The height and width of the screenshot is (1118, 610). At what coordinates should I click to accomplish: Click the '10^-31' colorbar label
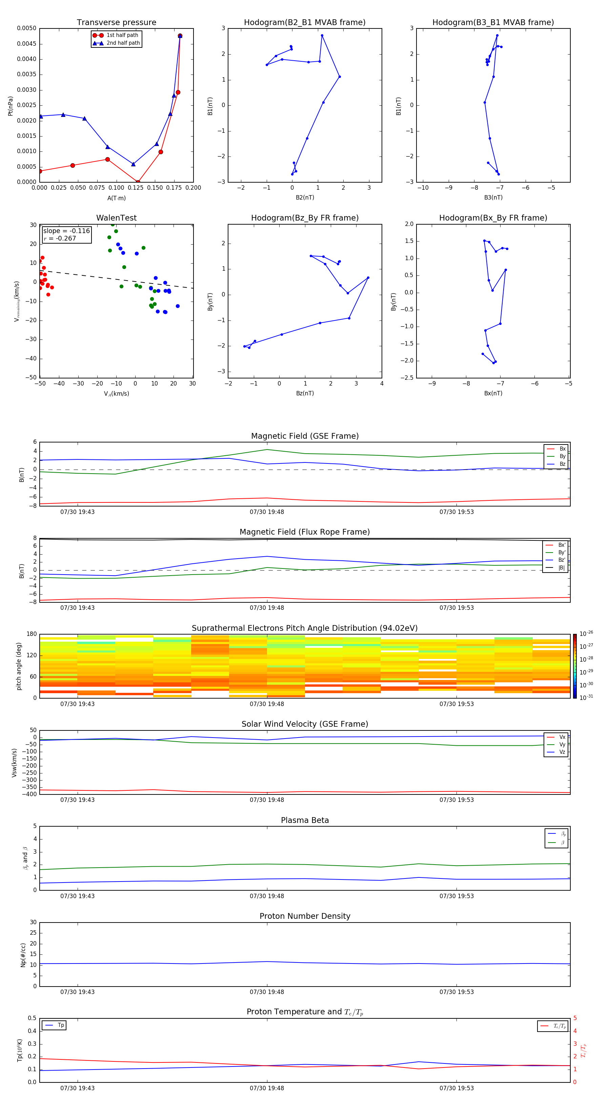[x=586, y=698]
